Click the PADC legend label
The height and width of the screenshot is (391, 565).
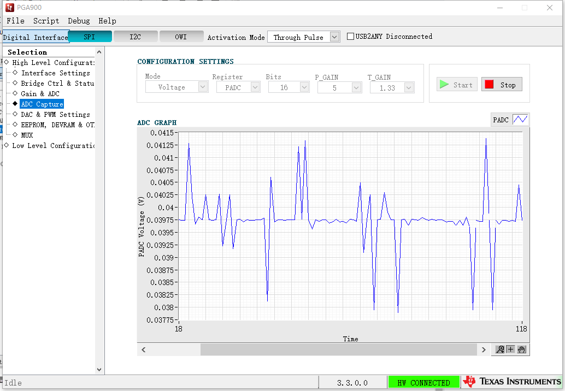501,120
